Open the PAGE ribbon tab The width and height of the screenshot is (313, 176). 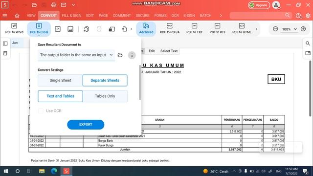click(x=103, y=16)
